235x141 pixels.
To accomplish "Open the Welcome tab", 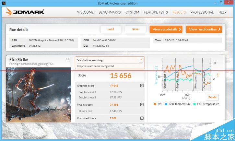I will point(85,12).
